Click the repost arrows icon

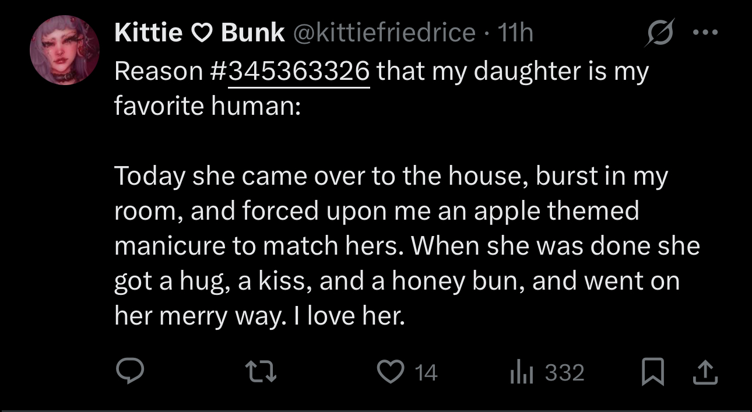[x=261, y=372]
